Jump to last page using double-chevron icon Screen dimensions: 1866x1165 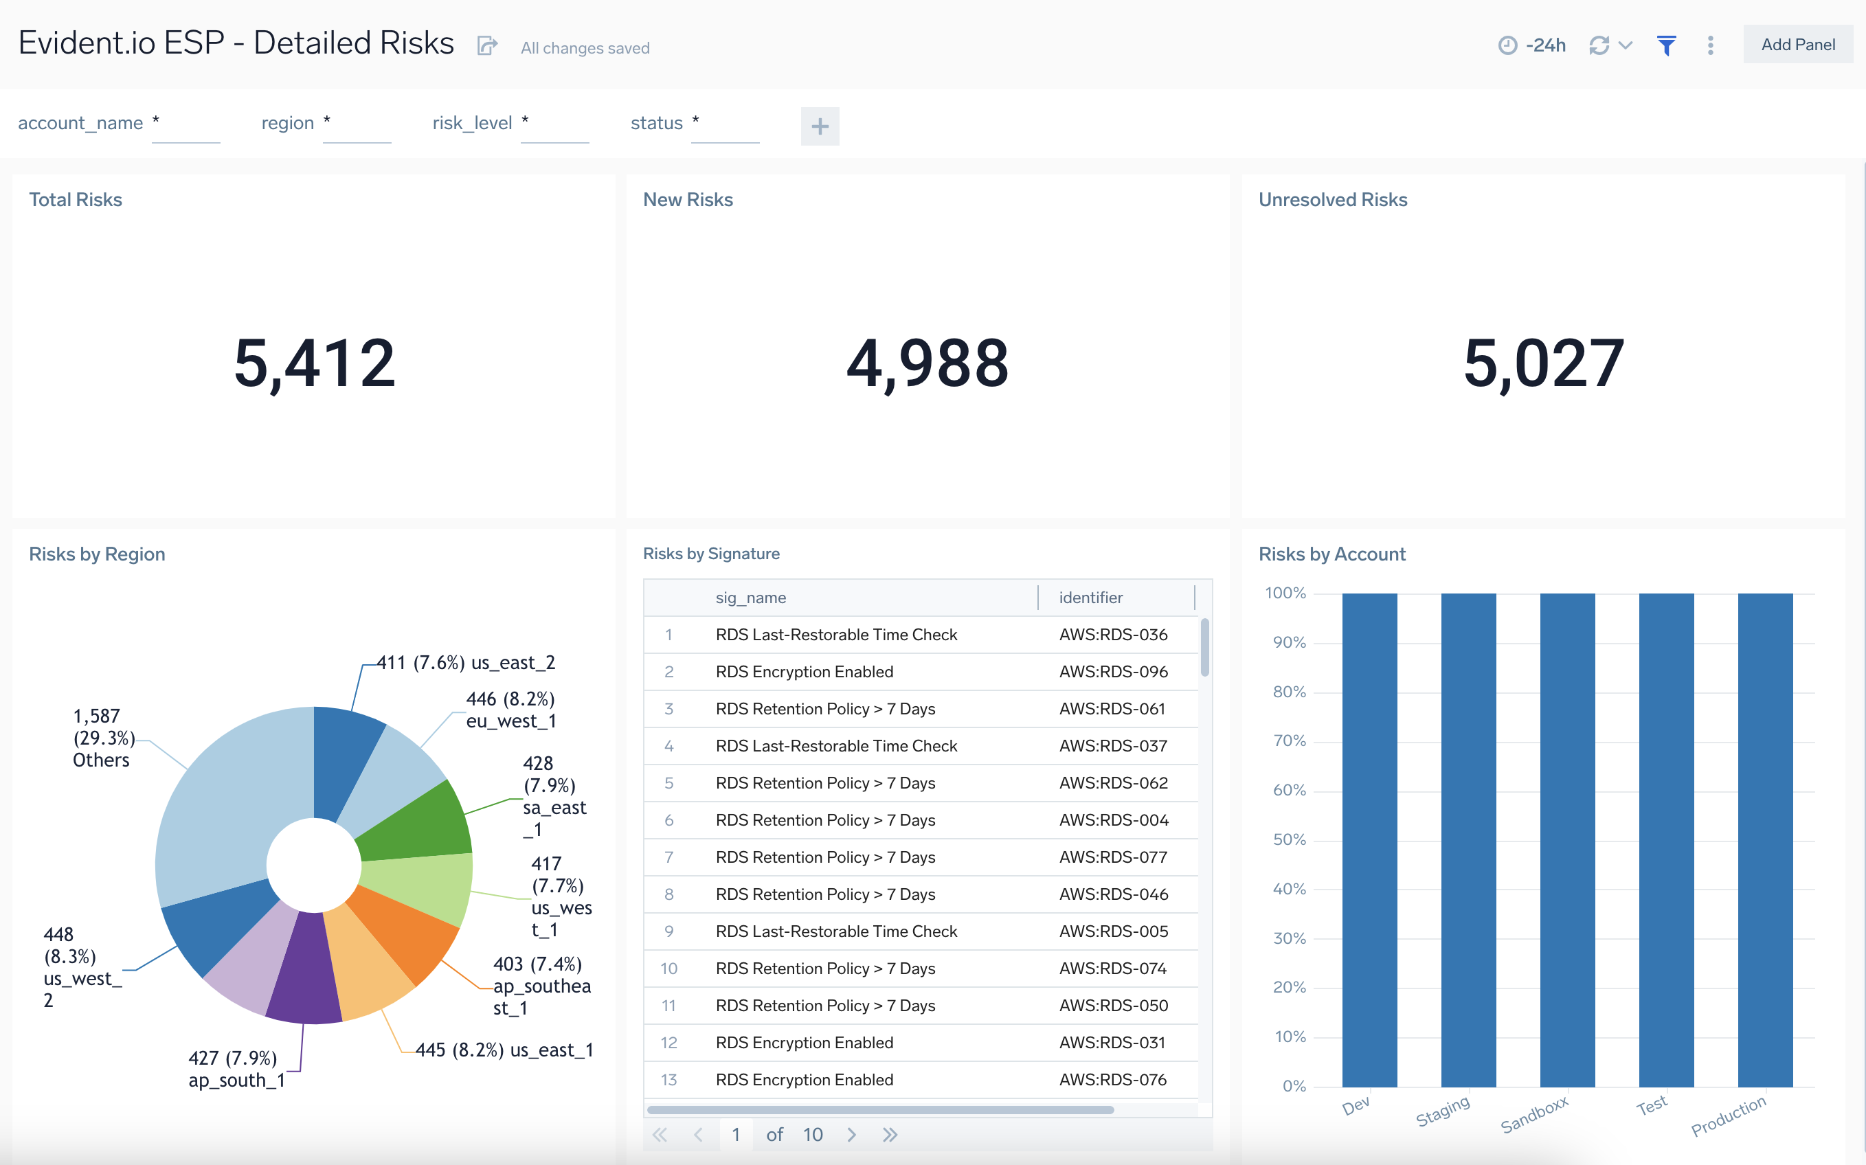coord(890,1134)
